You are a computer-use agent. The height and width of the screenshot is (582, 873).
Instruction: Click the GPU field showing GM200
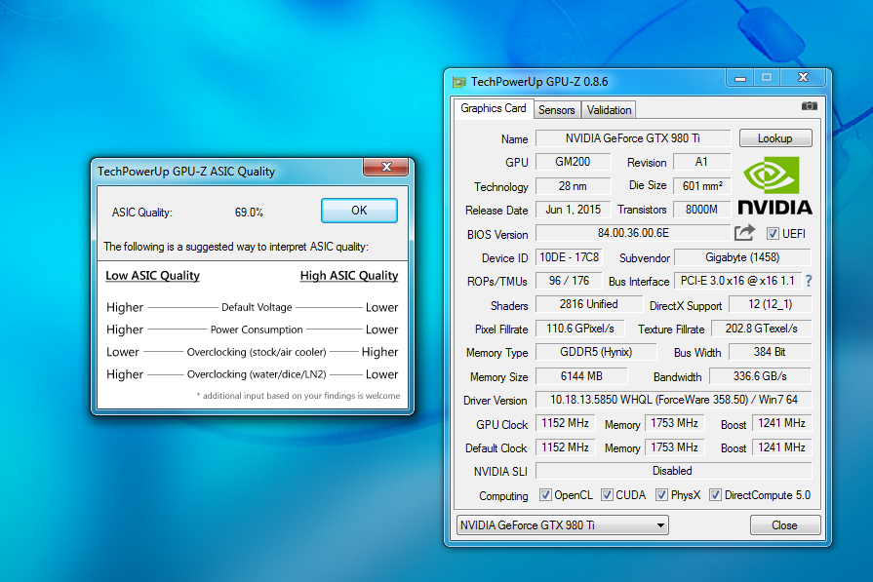(573, 162)
